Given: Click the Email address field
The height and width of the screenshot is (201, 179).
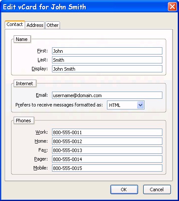Looking at the screenshot, I should tap(107, 95).
